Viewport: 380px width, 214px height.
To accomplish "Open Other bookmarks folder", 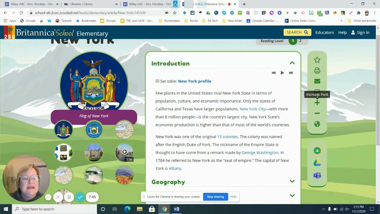I will 362,21.
